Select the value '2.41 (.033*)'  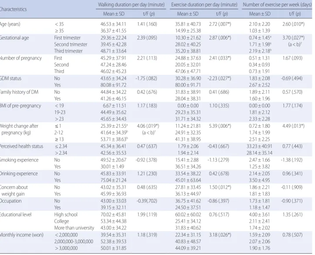click(220, 58)
